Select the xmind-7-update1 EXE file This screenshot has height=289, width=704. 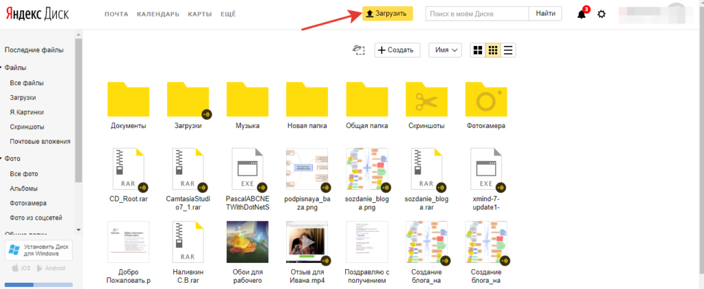tap(486, 169)
